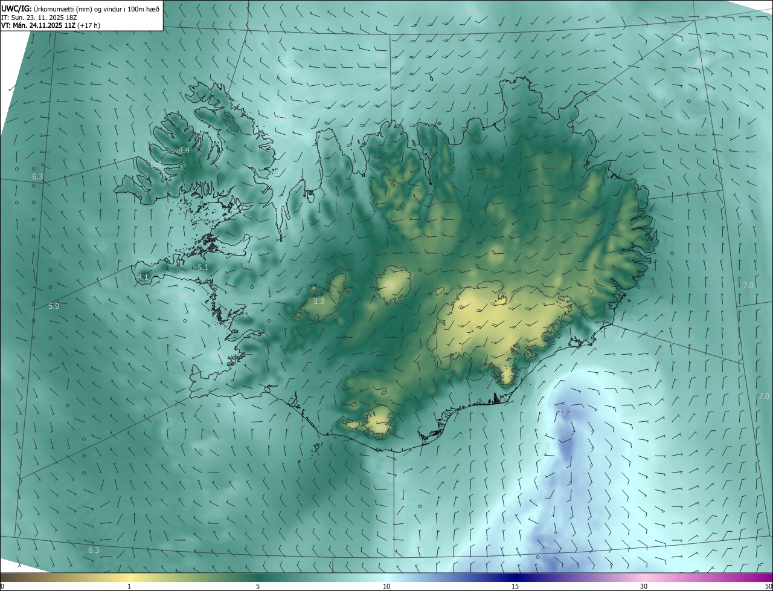Click the '(+17 h)' forecast offset text
This screenshot has width=773, height=591.
88,25
